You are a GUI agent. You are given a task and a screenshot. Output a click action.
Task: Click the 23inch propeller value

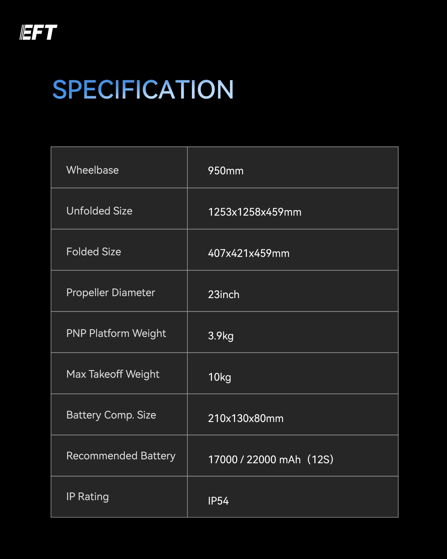point(223,295)
